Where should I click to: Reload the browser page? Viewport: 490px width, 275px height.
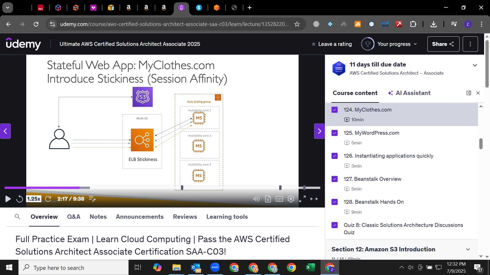point(36,24)
